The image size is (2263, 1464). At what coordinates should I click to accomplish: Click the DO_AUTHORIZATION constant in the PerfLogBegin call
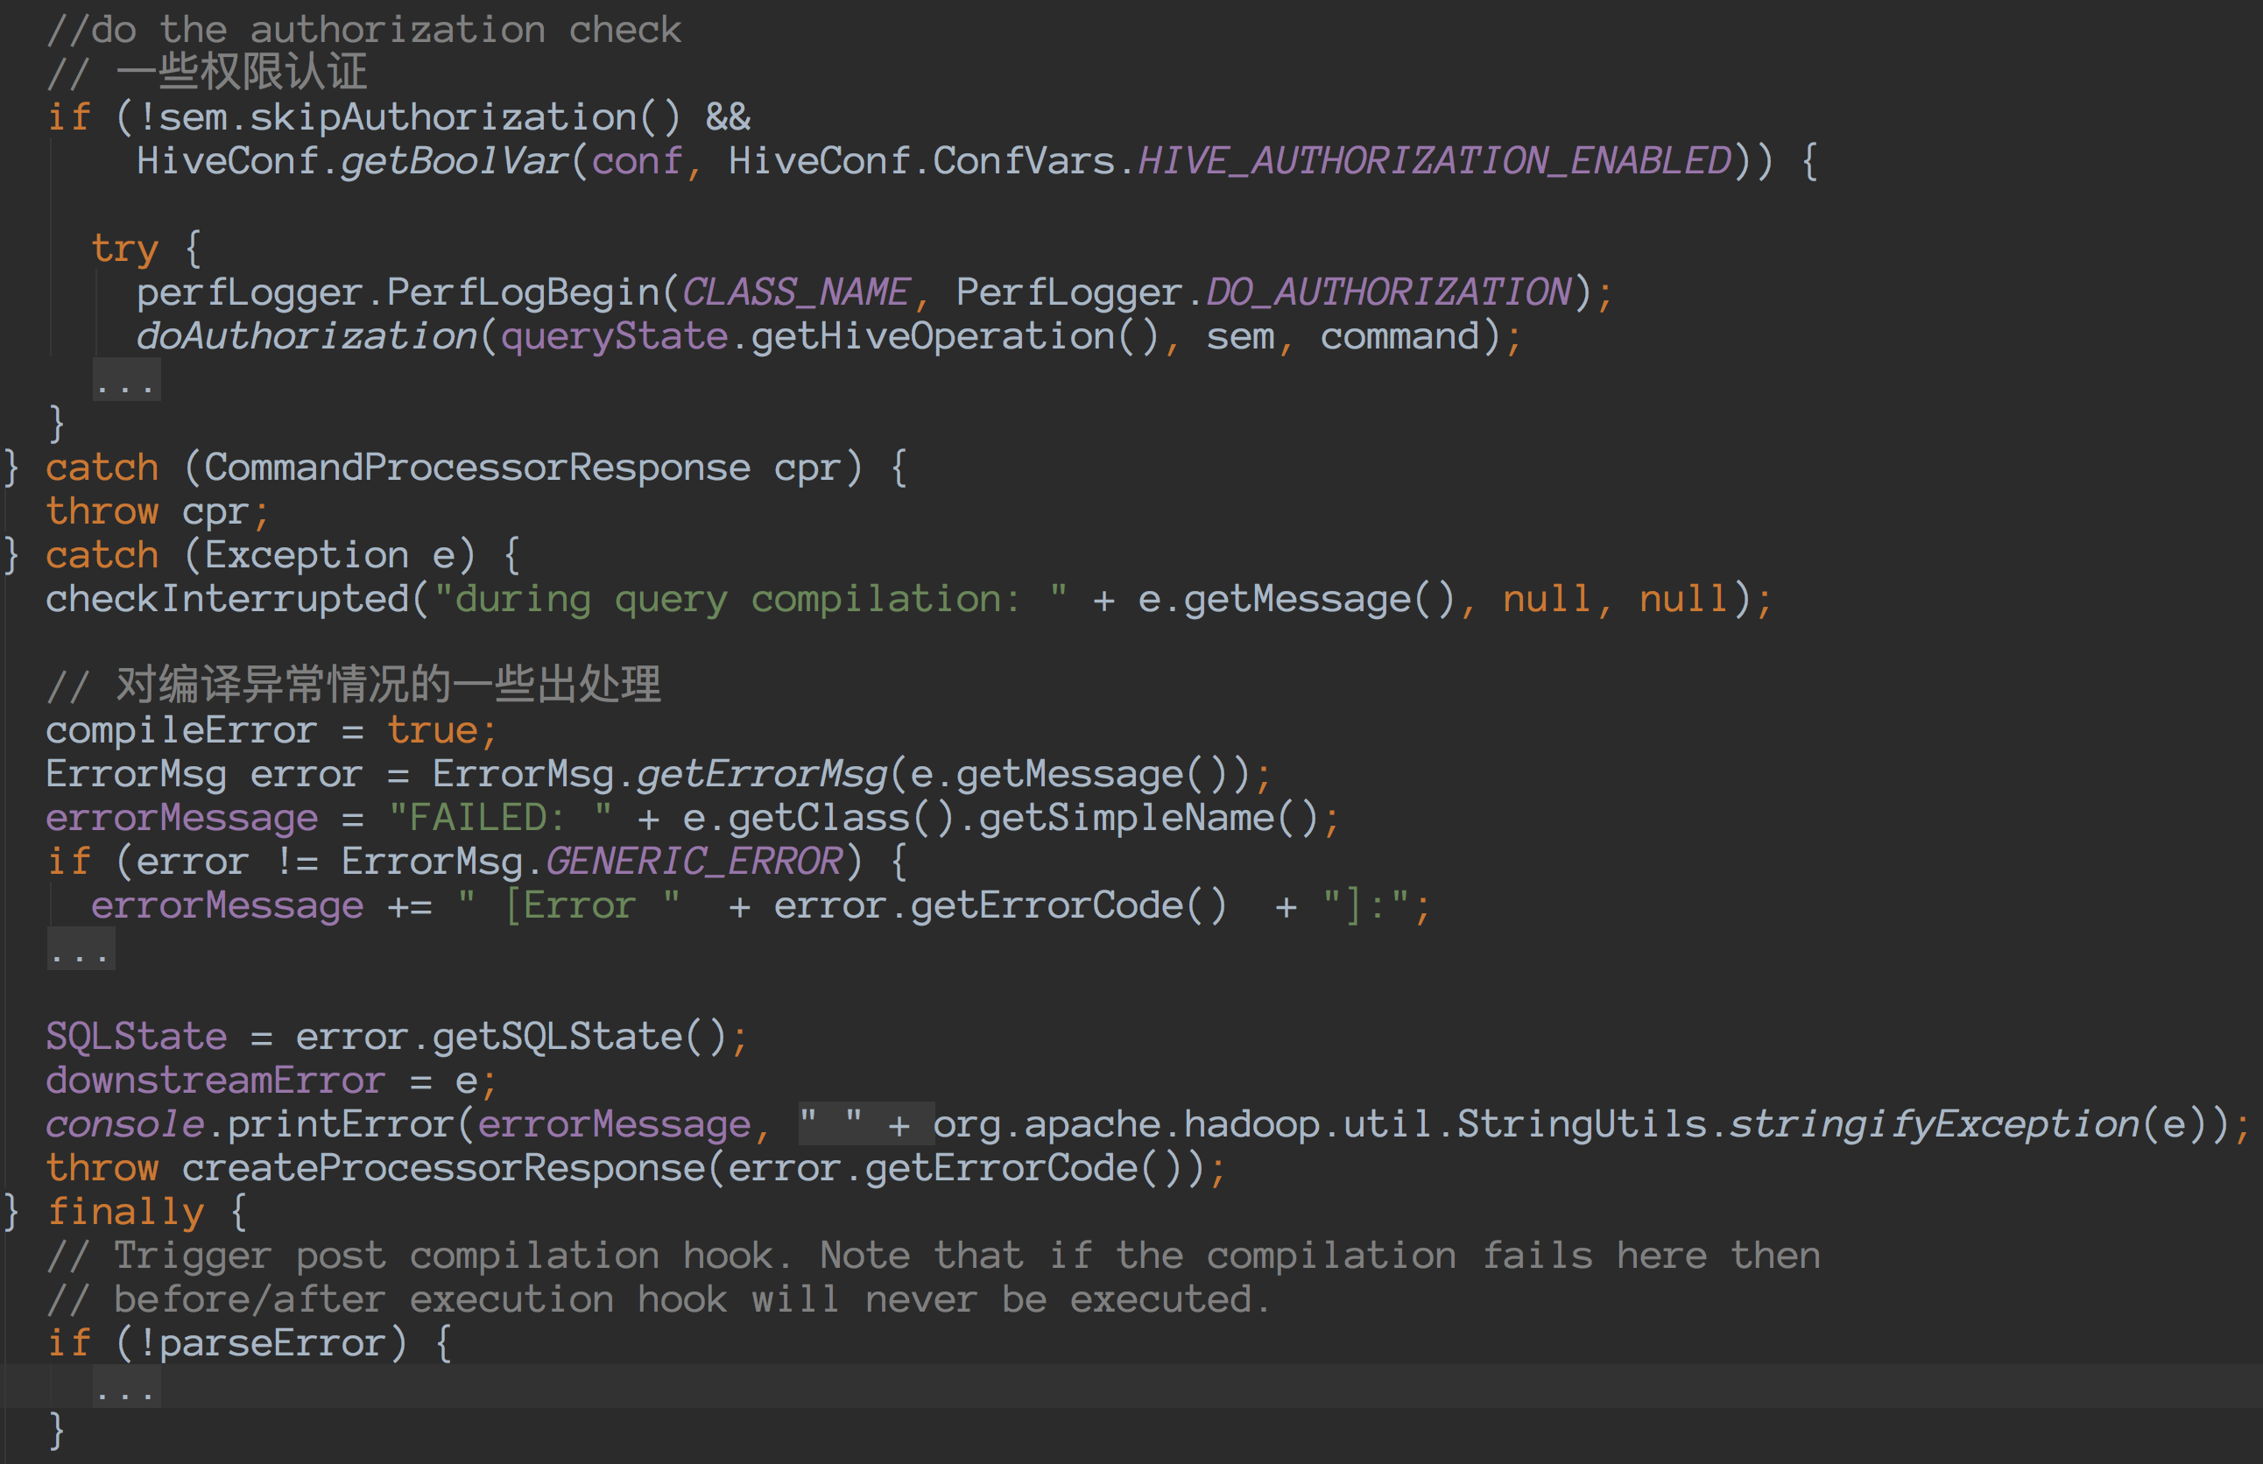[x=1387, y=292]
